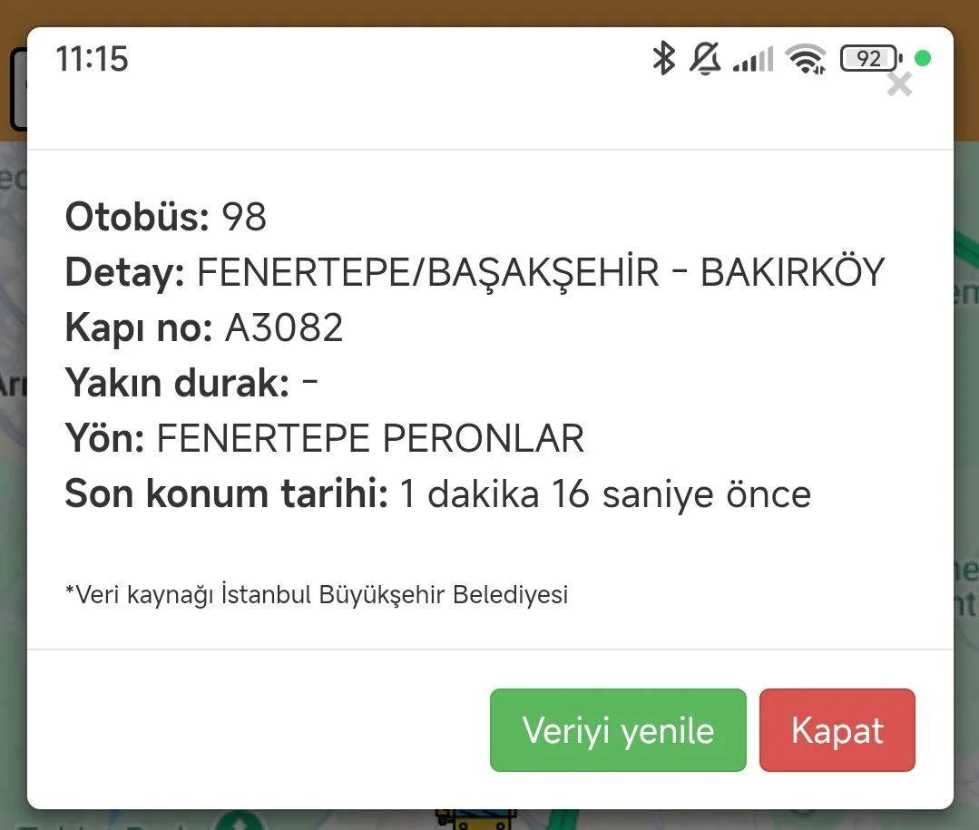Tap the Bluetooth status icon
The height and width of the screenshot is (830, 979).
pyautogui.click(x=663, y=58)
